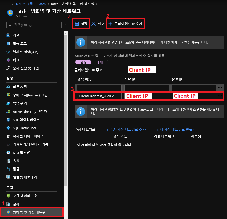
Task: Set Azure services access to 해제
Action: (100, 62)
